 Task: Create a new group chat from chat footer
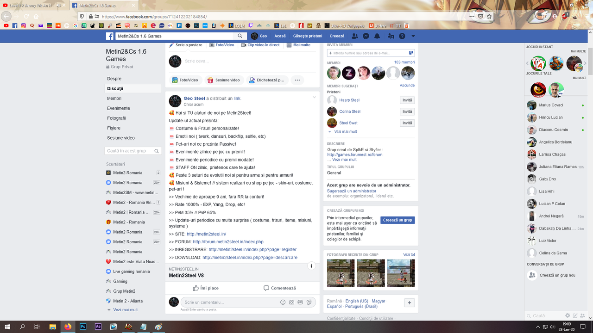[582, 315]
